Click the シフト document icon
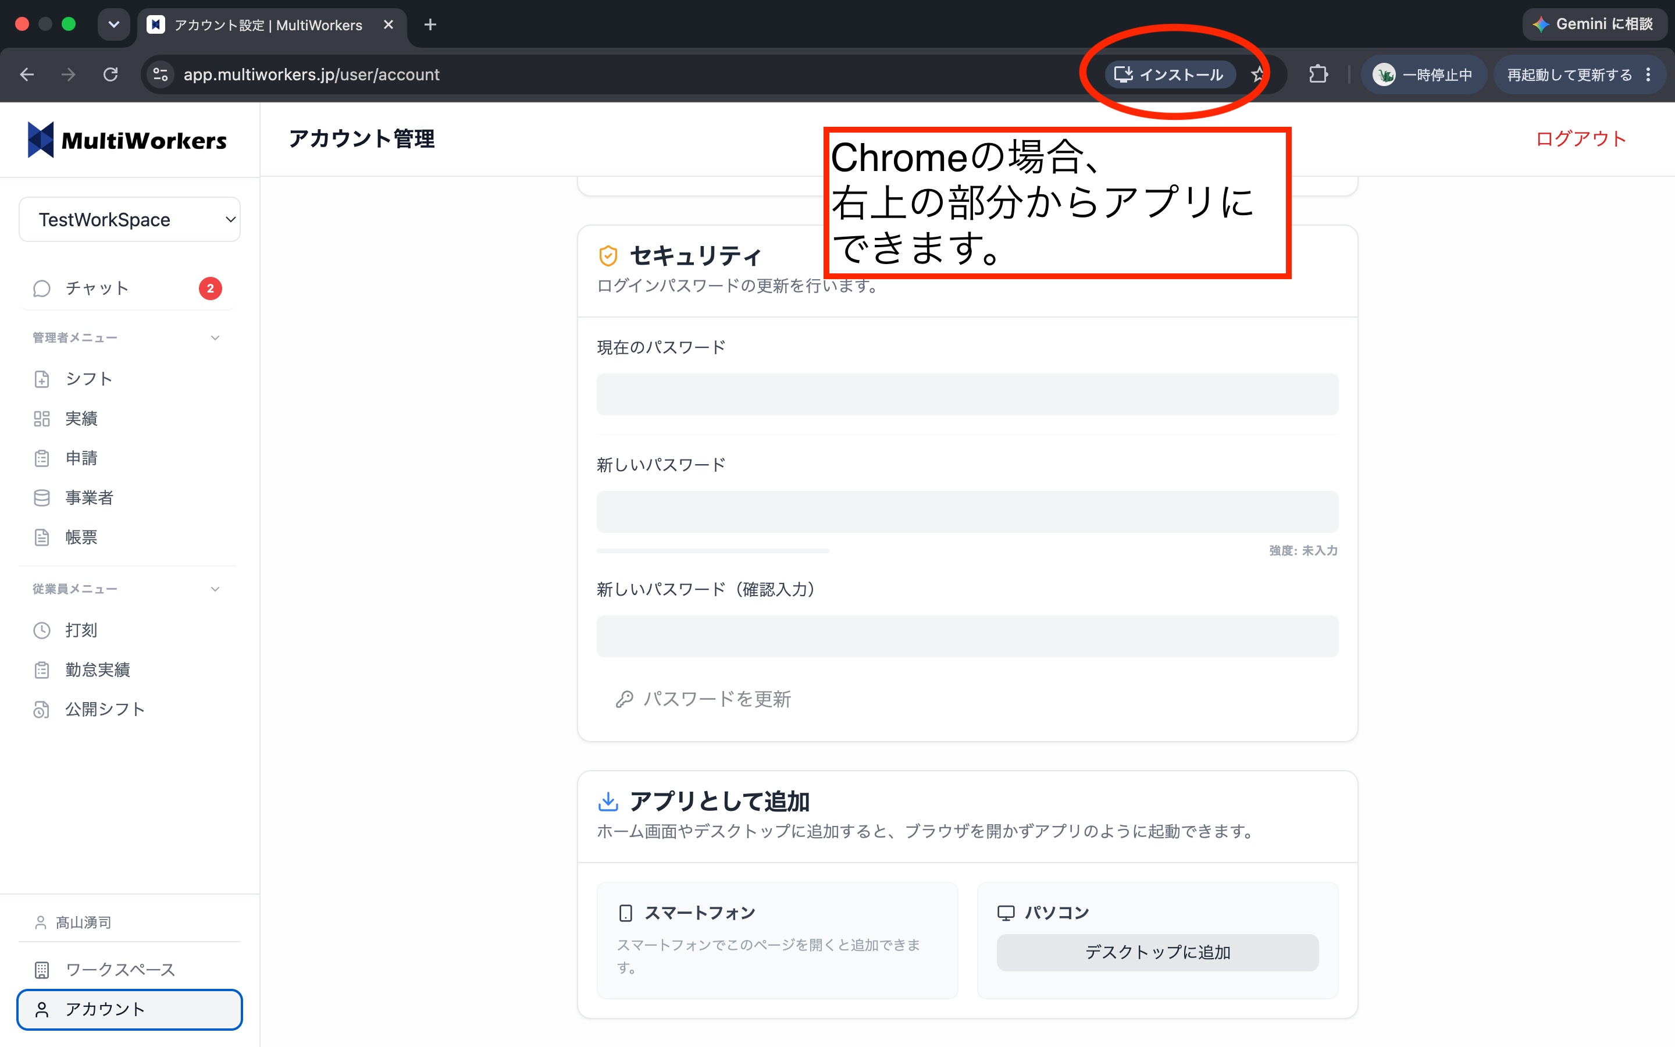The width and height of the screenshot is (1675, 1047). (41, 379)
